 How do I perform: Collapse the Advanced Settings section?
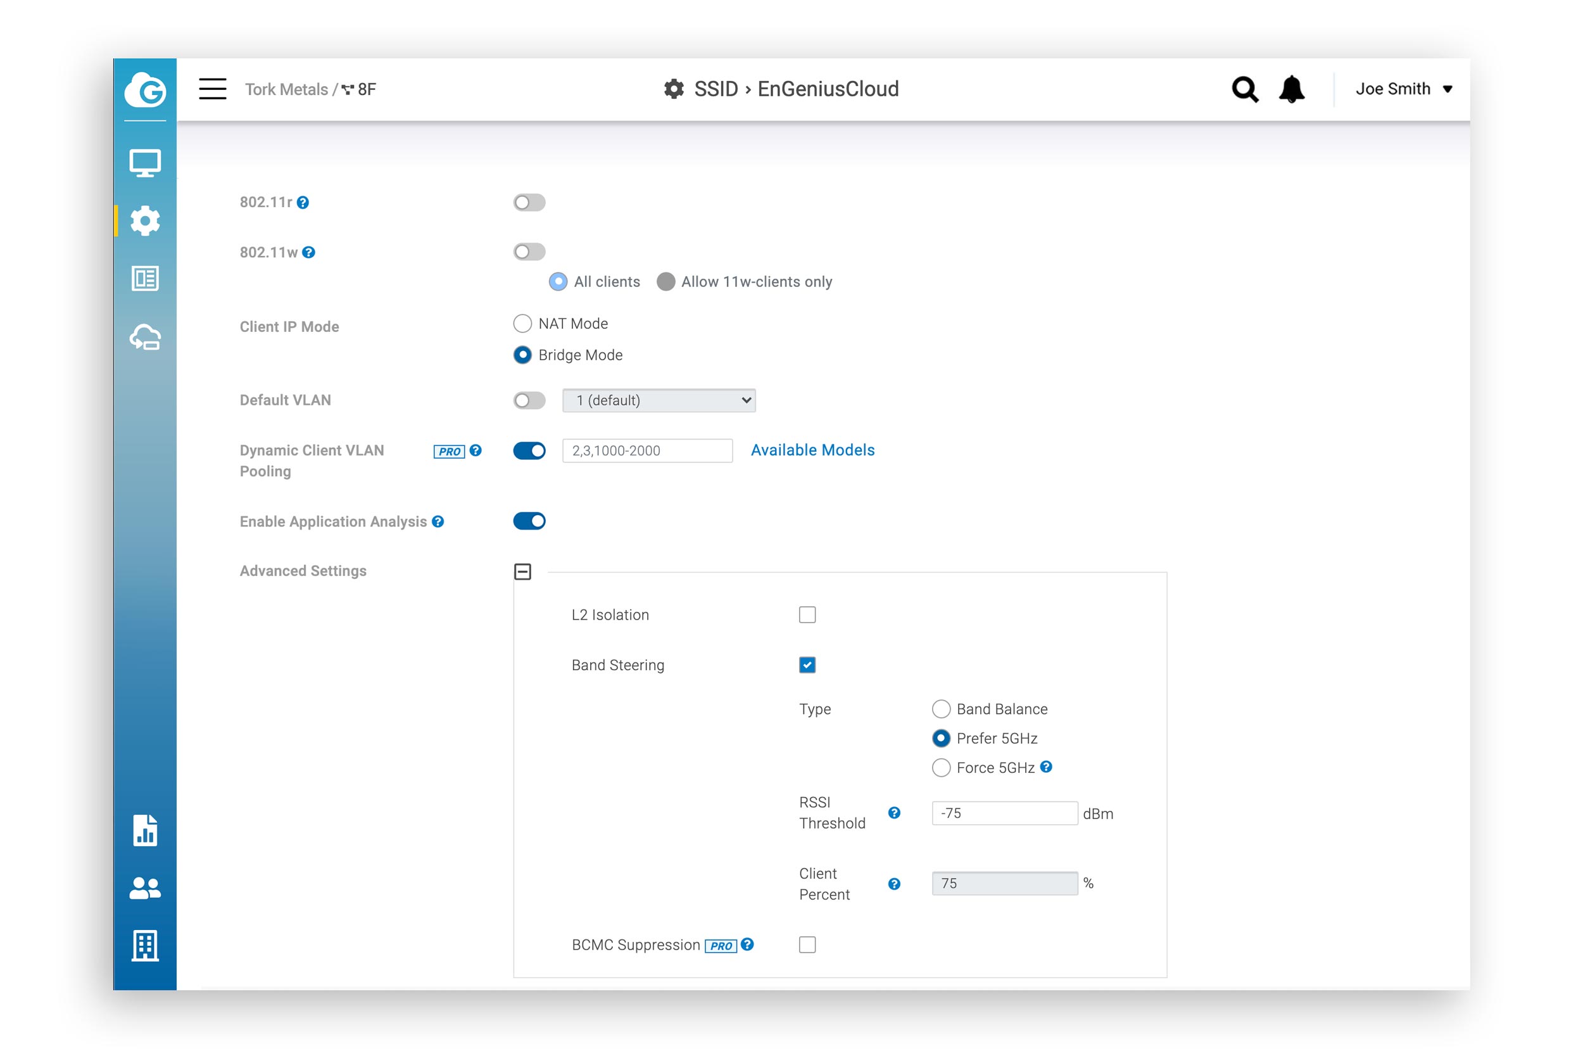tap(523, 572)
